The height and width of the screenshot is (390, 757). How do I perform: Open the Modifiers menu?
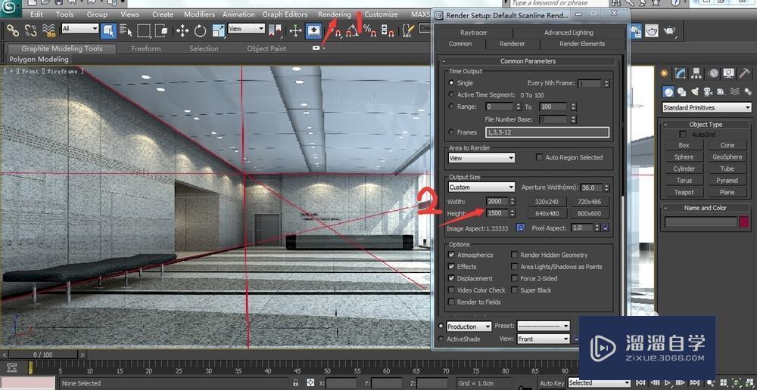click(199, 14)
